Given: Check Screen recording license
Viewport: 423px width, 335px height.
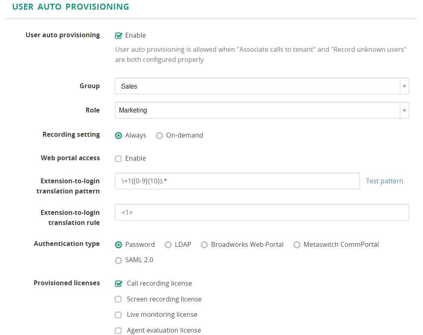Looking at the screenshot, I should tap(118, 299).
